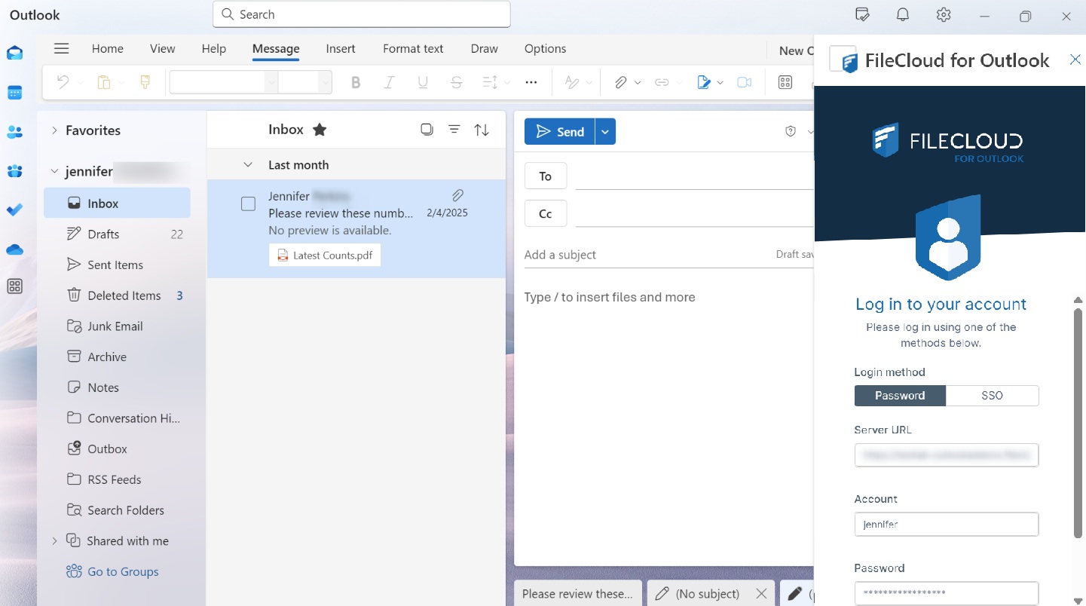Click the Send button

click(x=560, y=131)
